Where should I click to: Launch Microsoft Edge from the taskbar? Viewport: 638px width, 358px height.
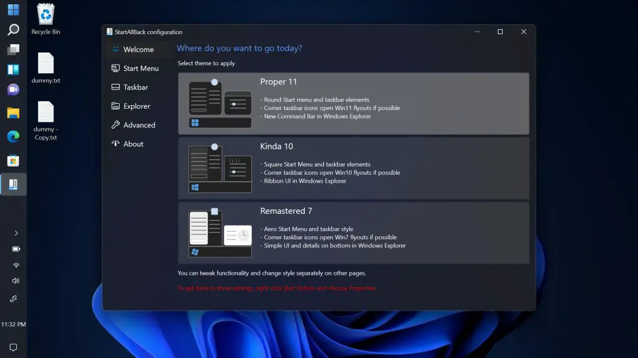click(x=13, y=136)
